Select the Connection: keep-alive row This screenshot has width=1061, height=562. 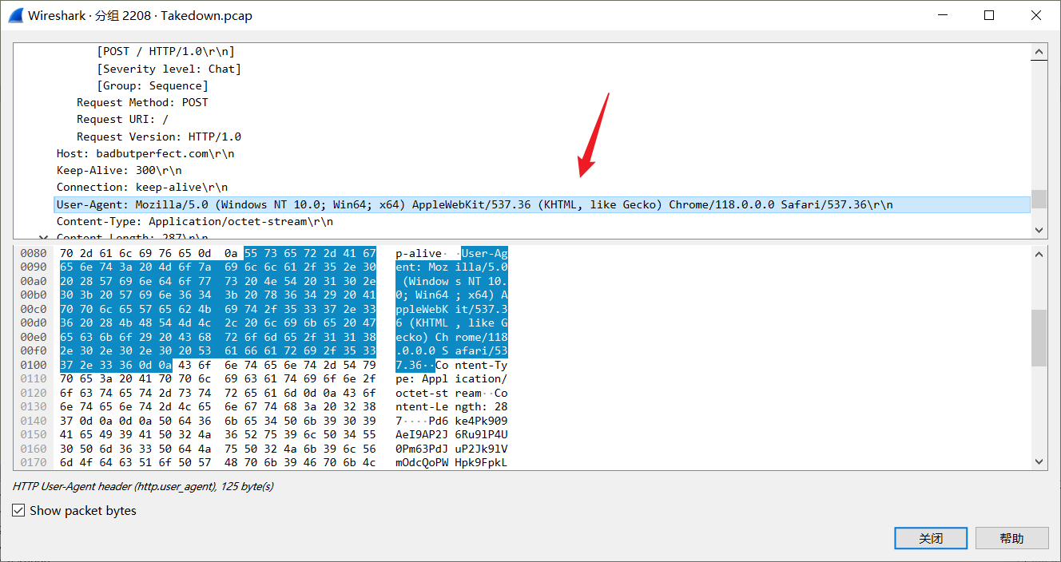click(x=142, y=187)
